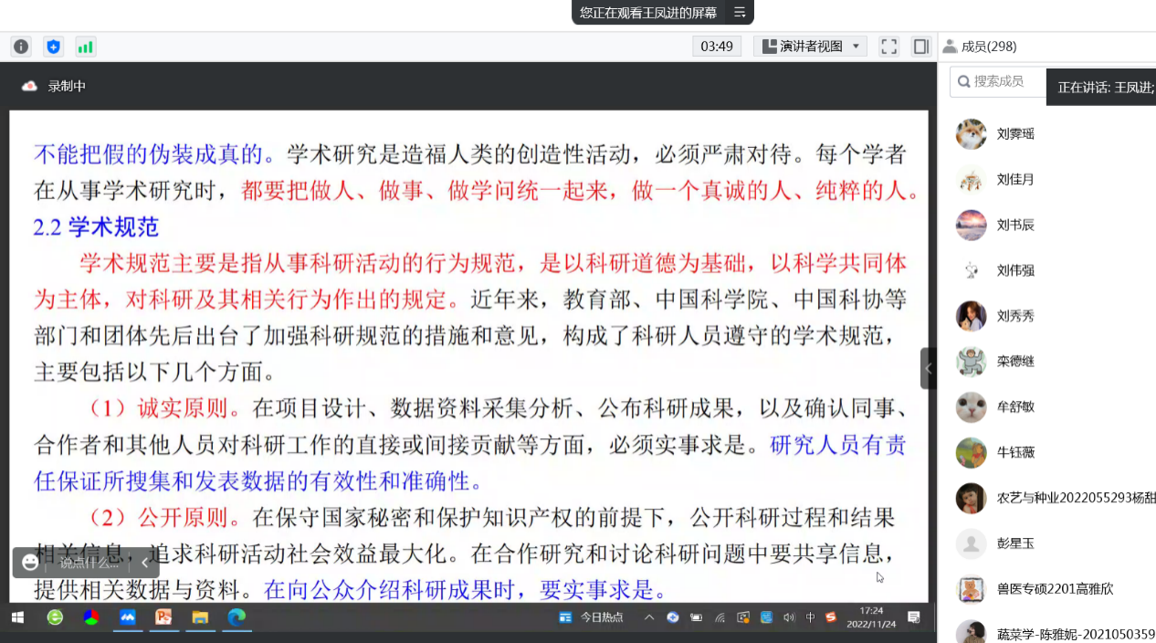Image resolution: width=1156 pixels, height=643 pixels.
Task: Click the 搜索成员 search field
Action: click(x=995, y=81)
